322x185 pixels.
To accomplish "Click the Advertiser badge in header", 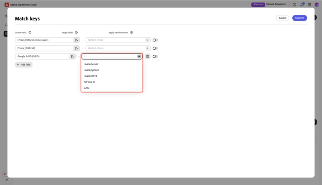I will 258,5.
